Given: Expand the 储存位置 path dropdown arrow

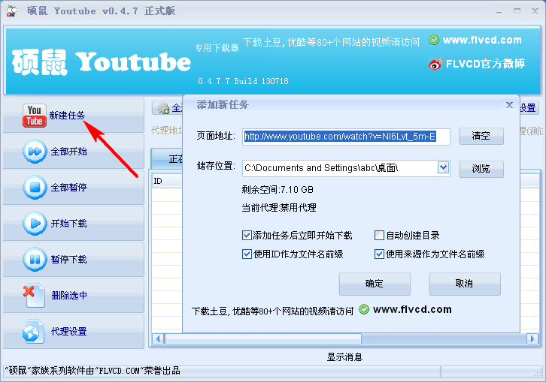Looking at the screenshot, I should point(443,168).
